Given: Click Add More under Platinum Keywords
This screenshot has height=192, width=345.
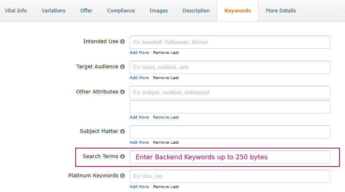Looking at the screenshot, I should click(139, 186).
